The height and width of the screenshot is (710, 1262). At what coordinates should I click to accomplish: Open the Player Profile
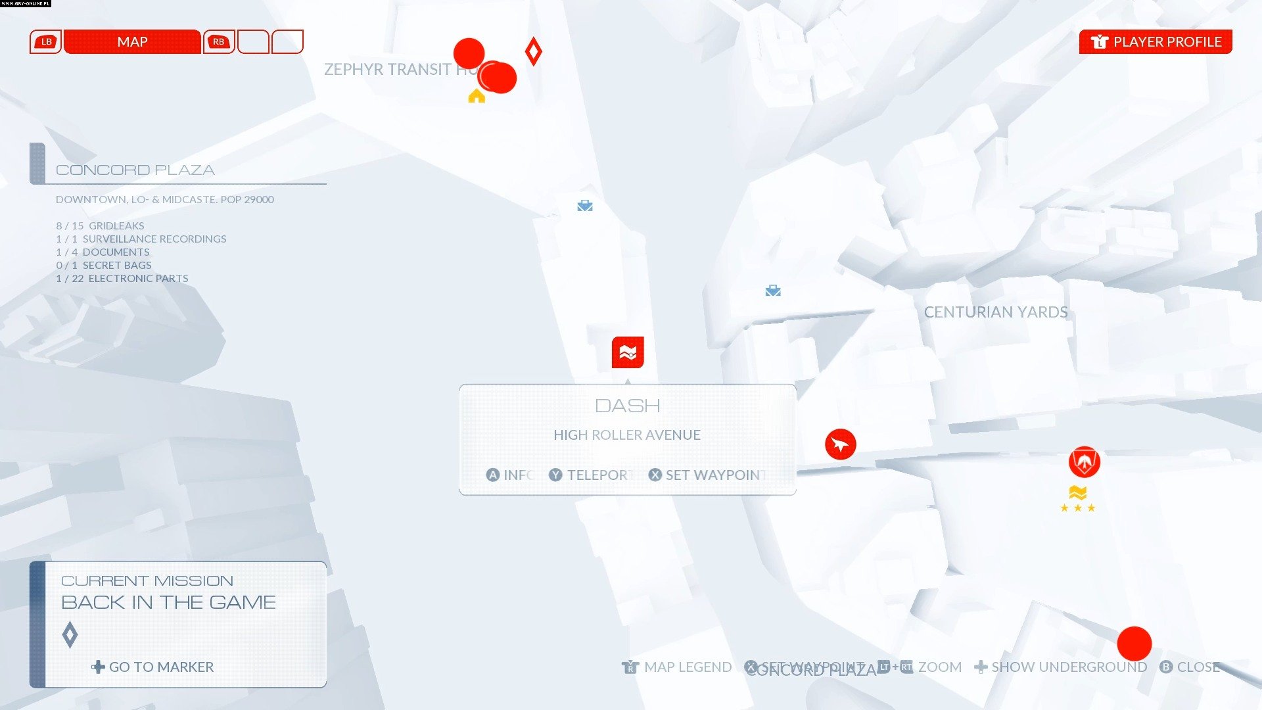point(1156,41)
